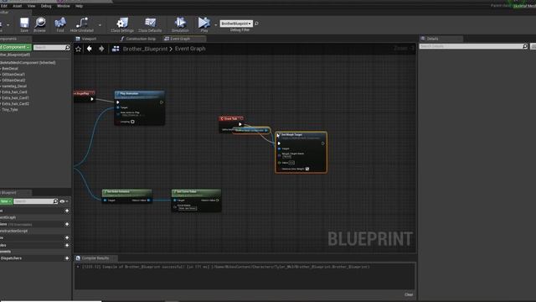Open the View menu

pyautogui.click(x=31, y=6)
